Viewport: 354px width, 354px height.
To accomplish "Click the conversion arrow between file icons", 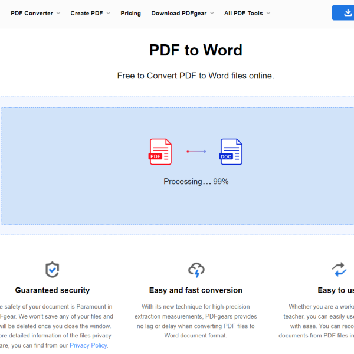I will point(196,152).
